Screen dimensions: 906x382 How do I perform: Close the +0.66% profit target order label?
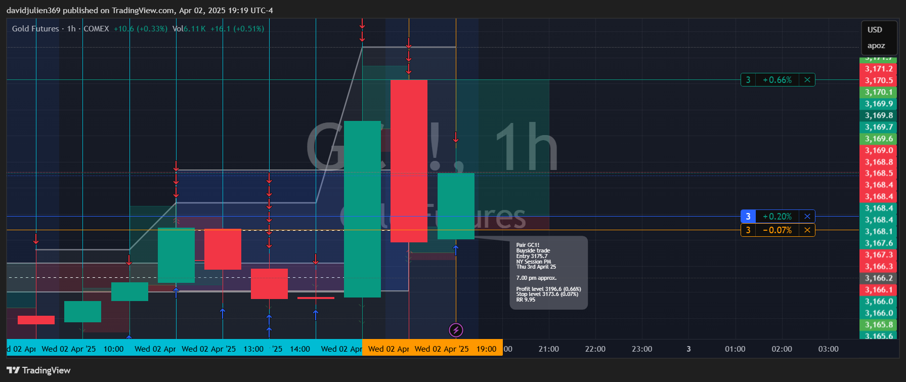pos(807,80)
